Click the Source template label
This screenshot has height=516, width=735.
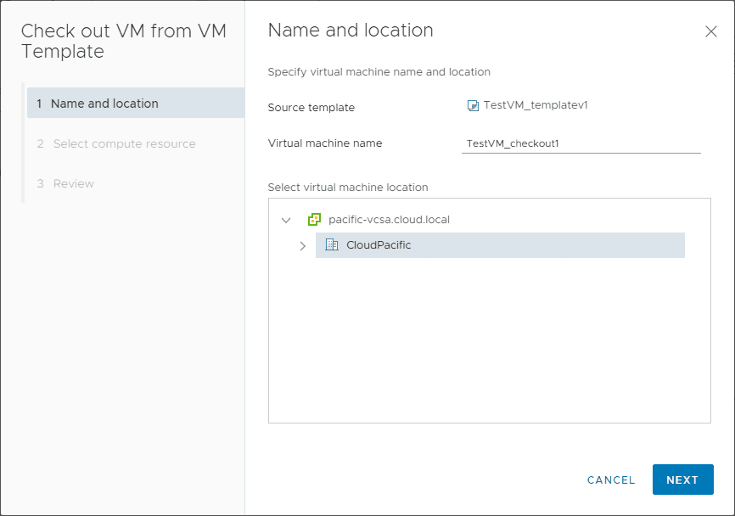(311, 108)
